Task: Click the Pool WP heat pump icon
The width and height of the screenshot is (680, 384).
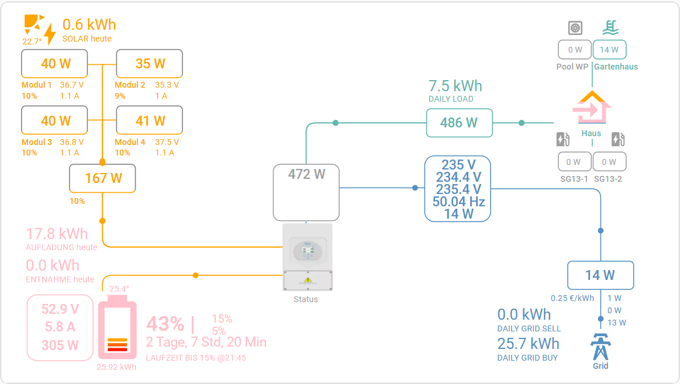Action: 576,27
